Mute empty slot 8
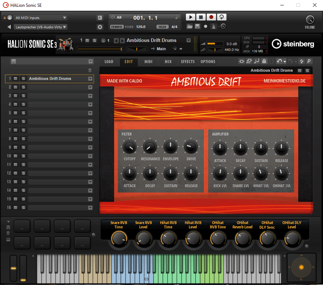 click(x=15, y=139)
